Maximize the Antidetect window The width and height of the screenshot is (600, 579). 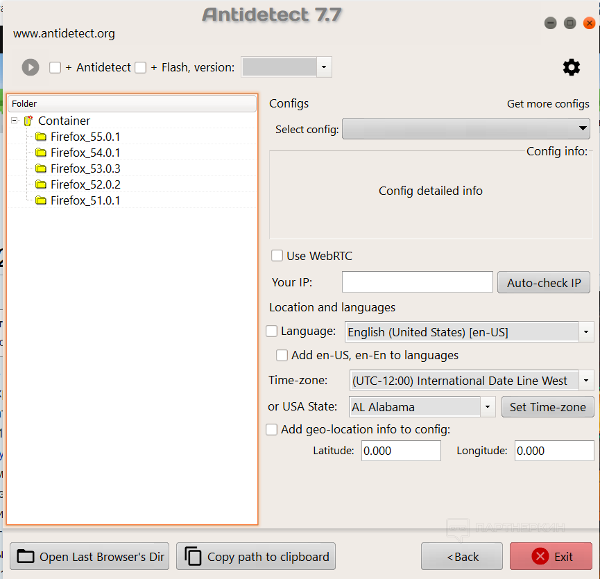click(x=569, y=24)
